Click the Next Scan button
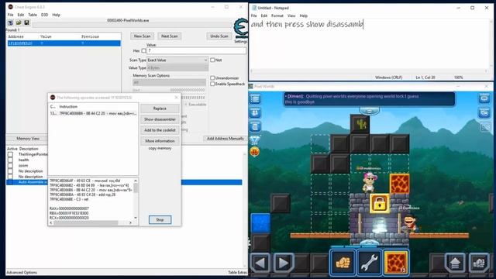Viewport: 496px width, 279px height. (170, 36)
